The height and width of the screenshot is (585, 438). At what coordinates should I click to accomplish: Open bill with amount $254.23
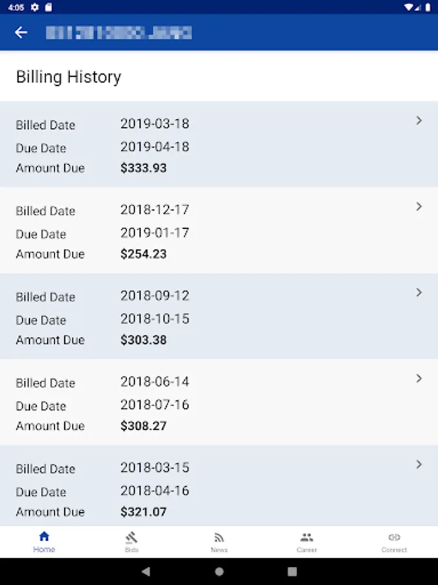[143, 254]
